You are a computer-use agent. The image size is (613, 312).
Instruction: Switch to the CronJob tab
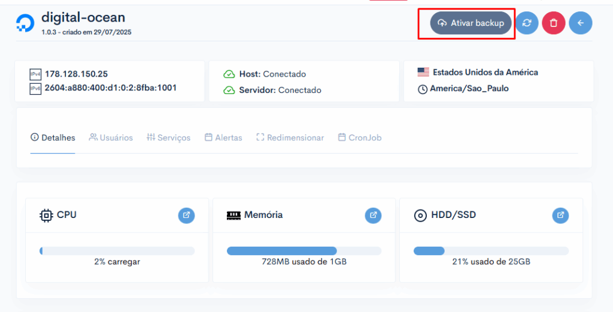point(360,138)
